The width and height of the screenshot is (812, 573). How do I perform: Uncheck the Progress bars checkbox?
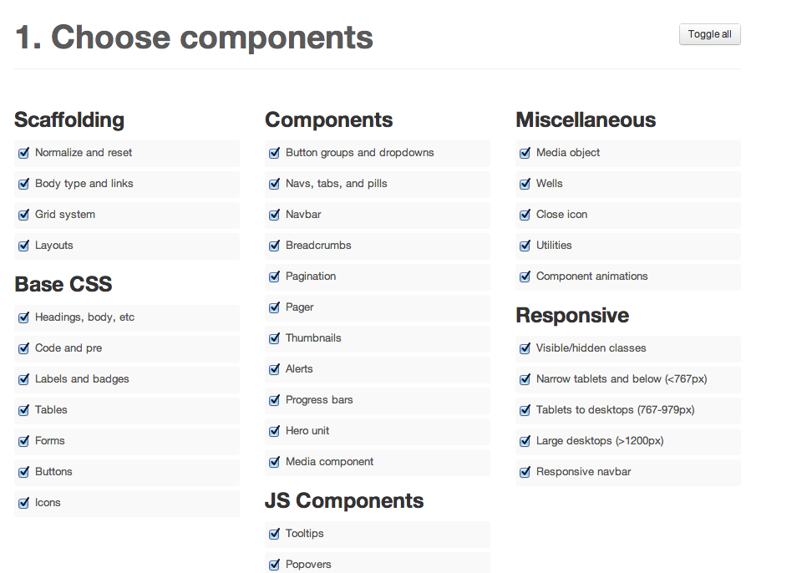point(274,400)
